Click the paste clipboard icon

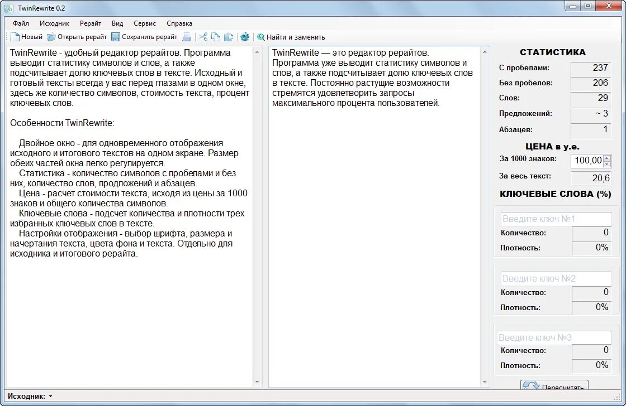(x=229, y=37)
